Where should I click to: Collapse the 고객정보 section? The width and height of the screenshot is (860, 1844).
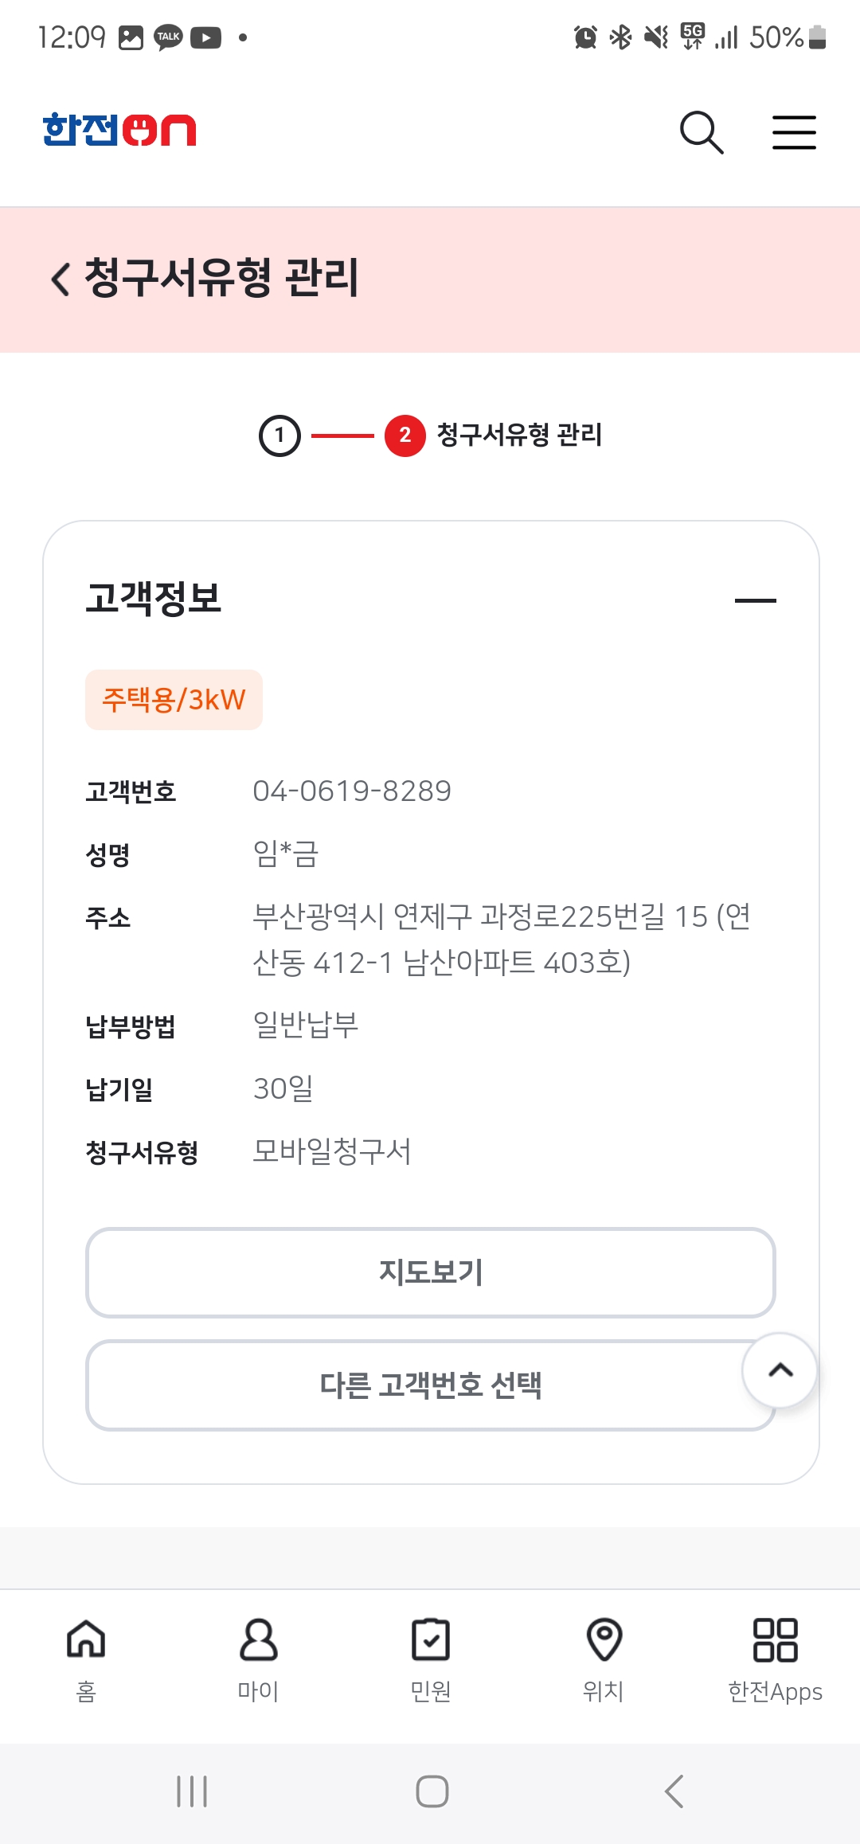click(x=755, y=600)
